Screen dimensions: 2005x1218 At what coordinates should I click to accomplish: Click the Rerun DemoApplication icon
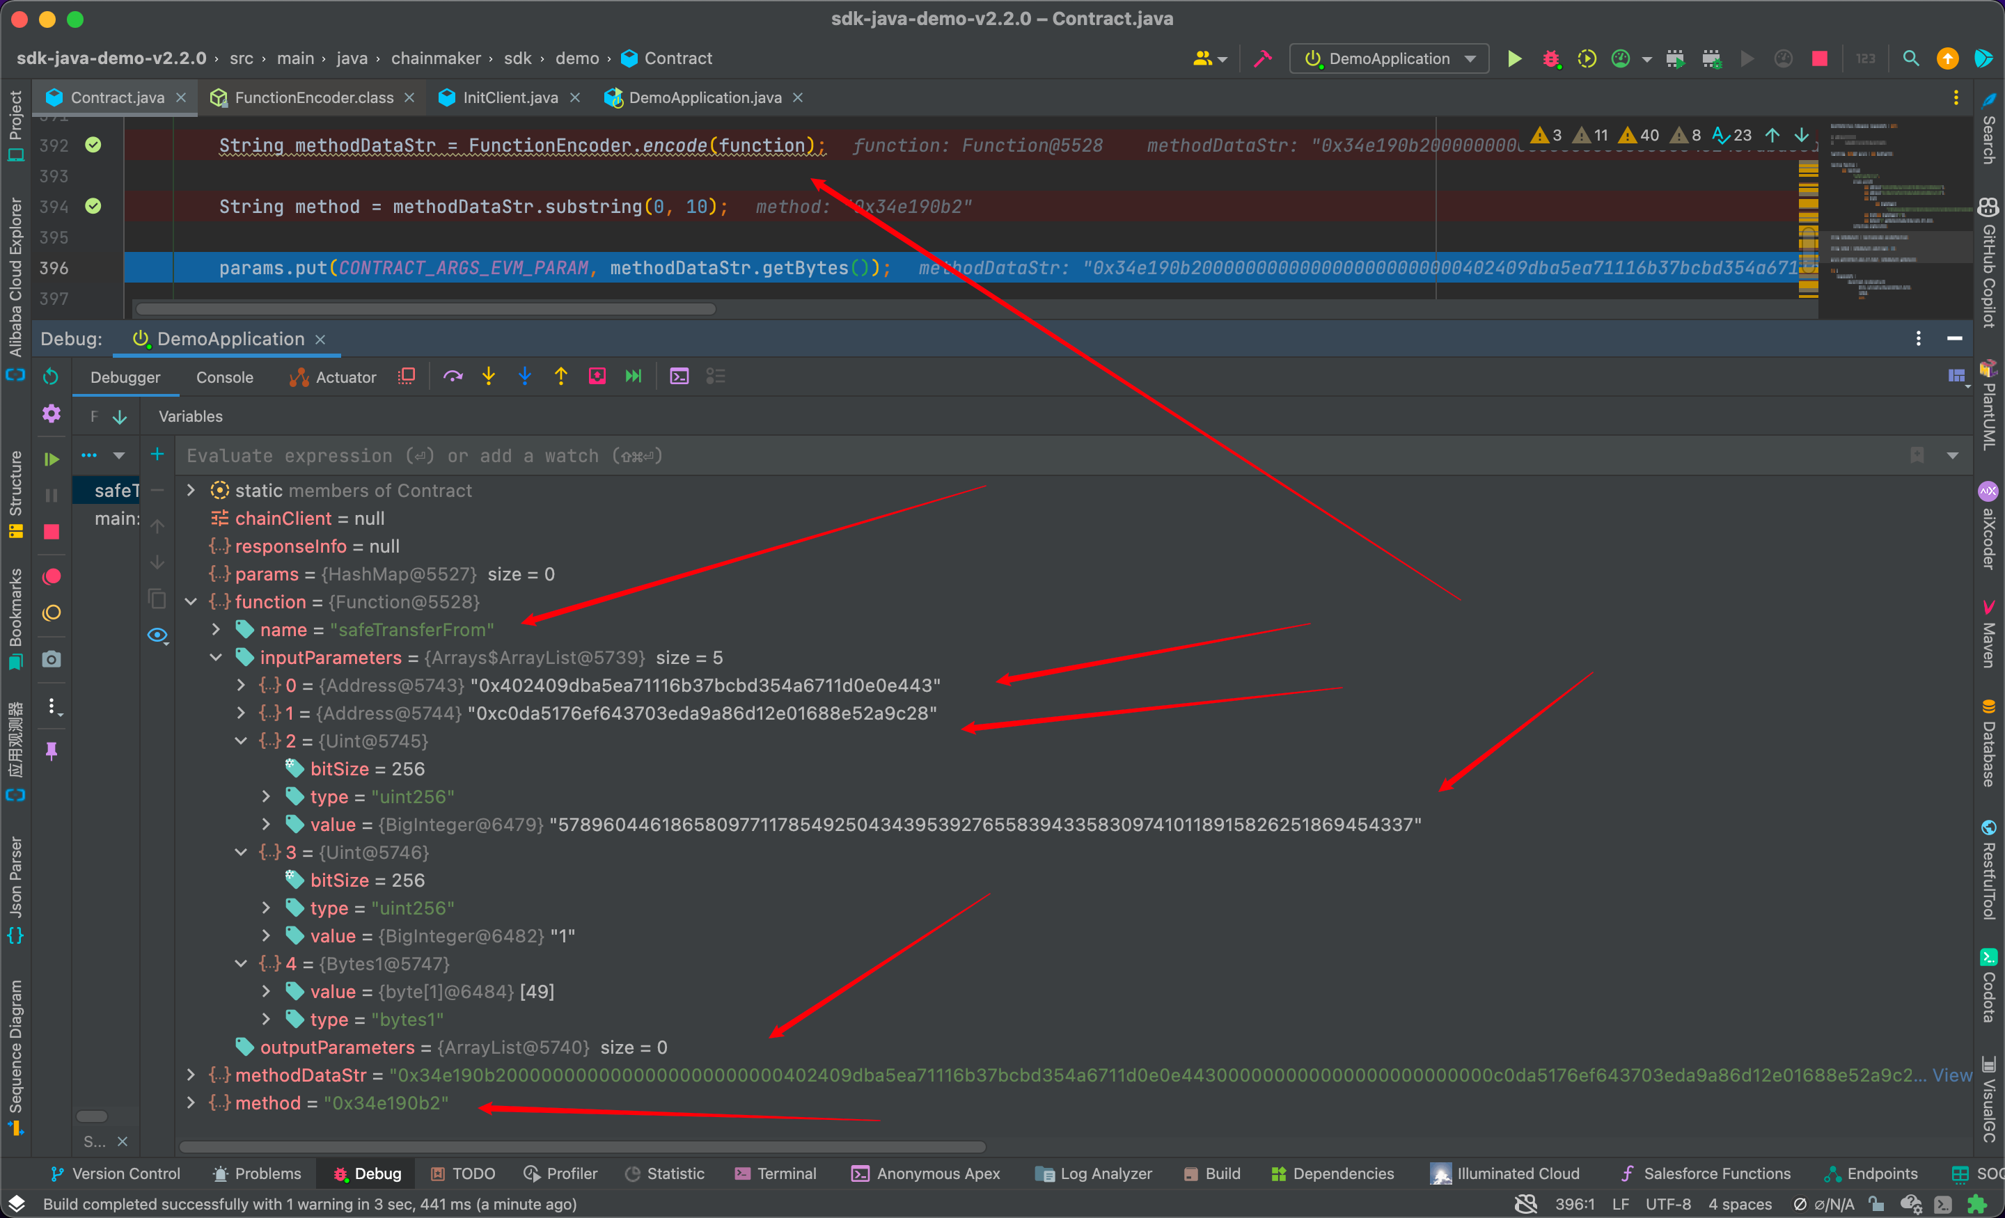(x=50, y=376)
